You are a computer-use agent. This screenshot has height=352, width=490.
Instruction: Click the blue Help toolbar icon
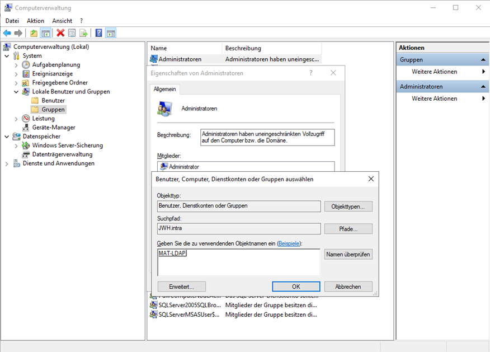point(99,33)
